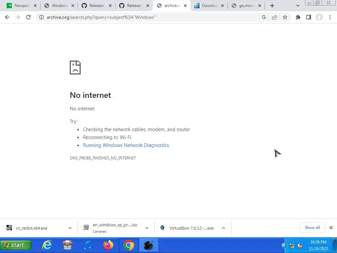The width and height of the screenshot is (337, 253).
Task: Open Chrome three-dot menu
Action: [330, 17]
